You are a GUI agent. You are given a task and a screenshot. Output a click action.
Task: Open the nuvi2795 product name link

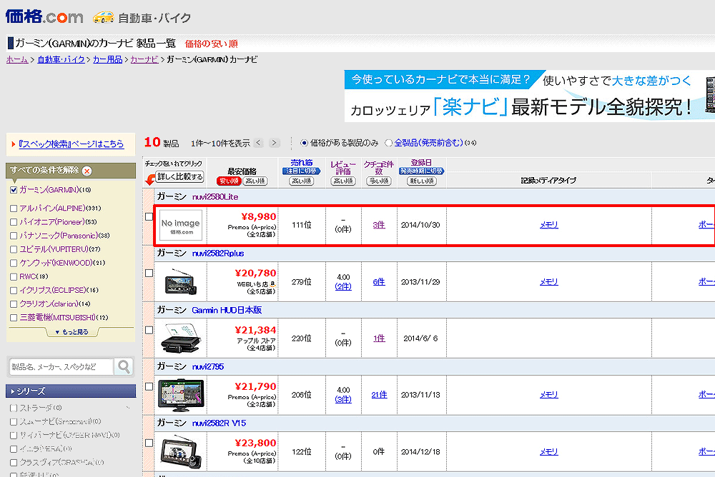pyautogui.click(x=208, y=366)
